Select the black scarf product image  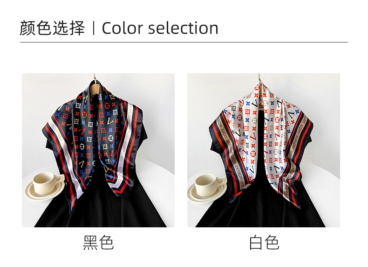pyautogui.click(x=98, y=150)
